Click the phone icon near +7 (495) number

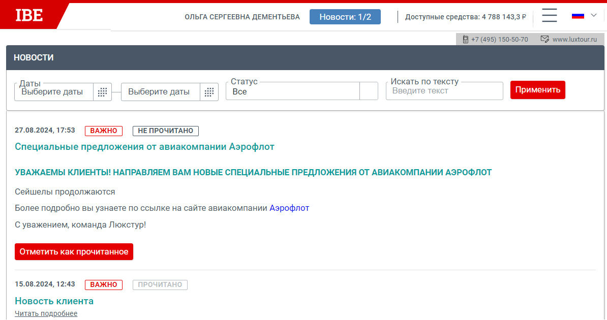(465, 39)
